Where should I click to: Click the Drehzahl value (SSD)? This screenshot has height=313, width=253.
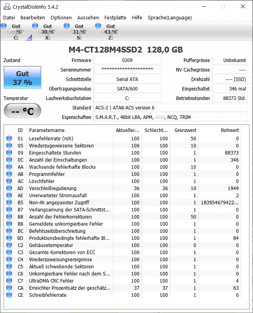(x=230, y=79)
